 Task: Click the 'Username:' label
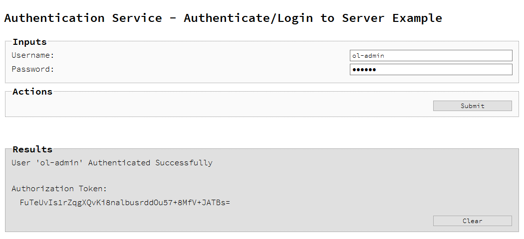click(33, 55)
